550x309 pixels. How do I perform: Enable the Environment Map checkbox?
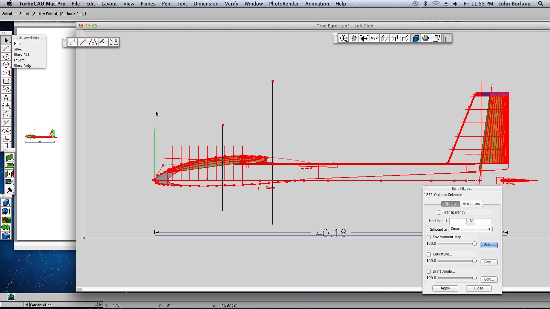[429, 237]
